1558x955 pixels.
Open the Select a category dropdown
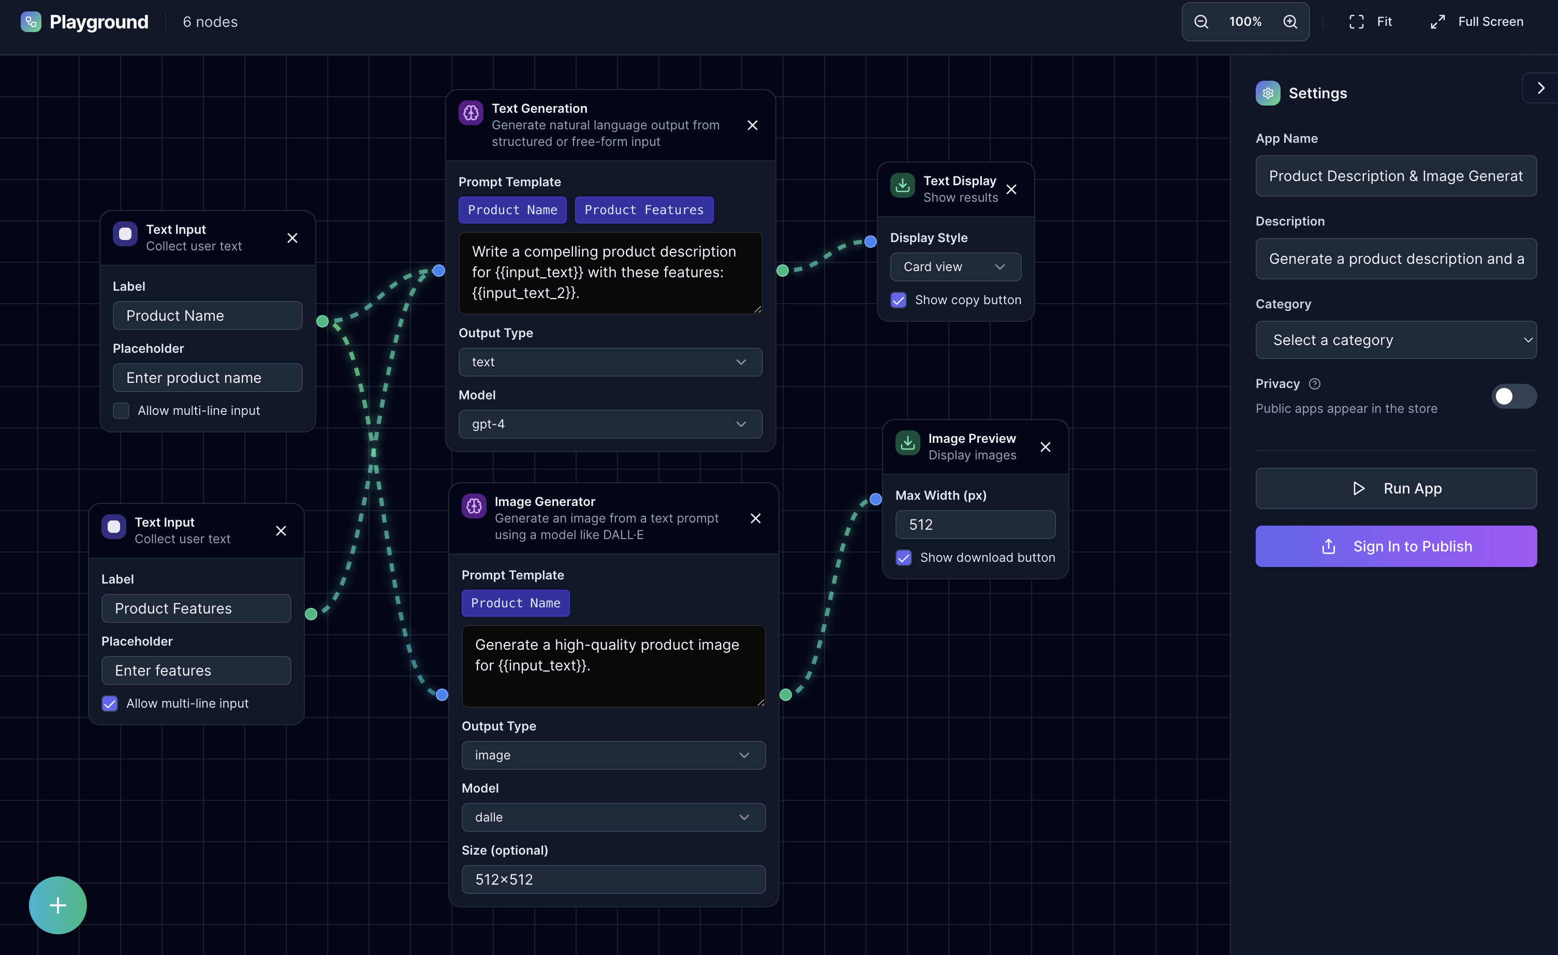(1395, 339)
